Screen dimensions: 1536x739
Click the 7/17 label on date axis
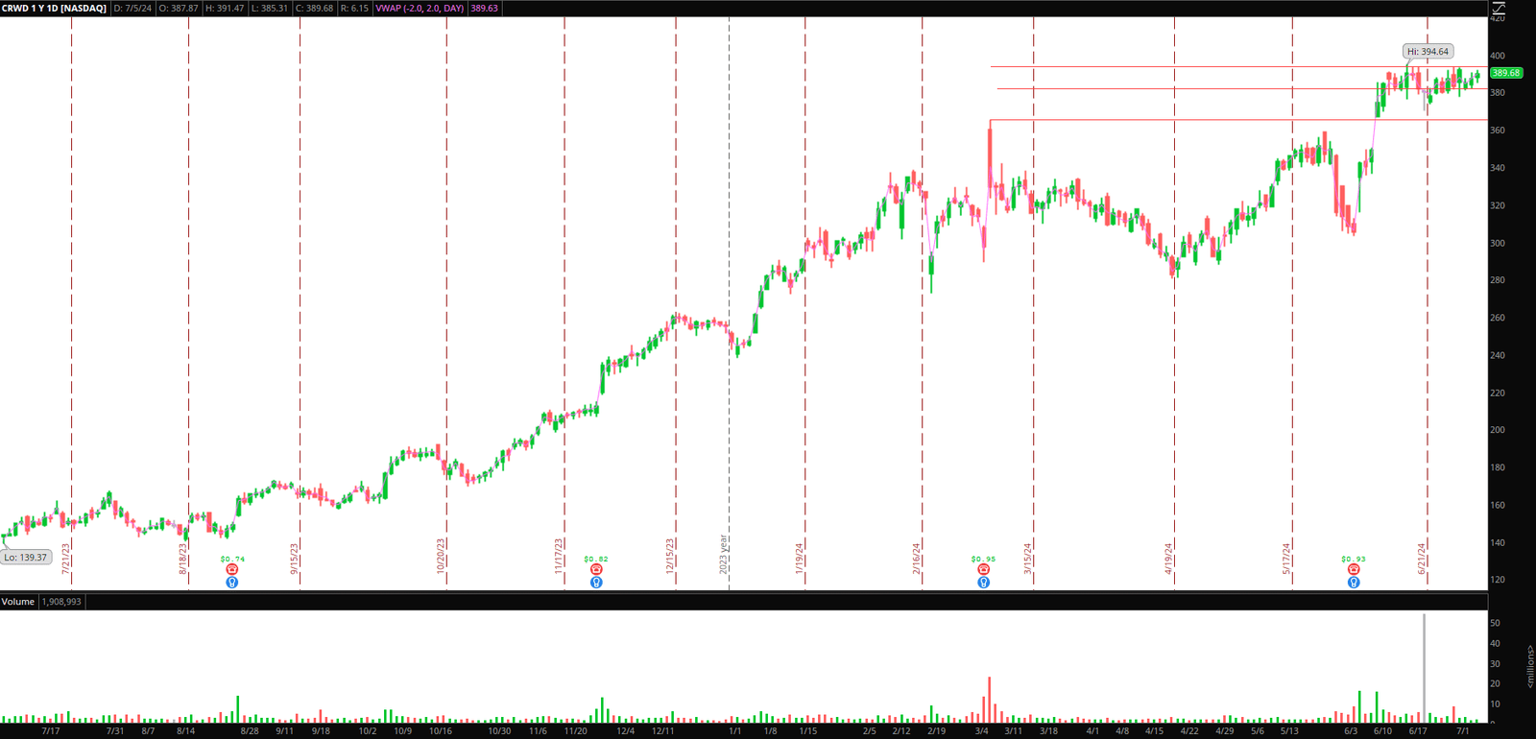pos(51,731)
